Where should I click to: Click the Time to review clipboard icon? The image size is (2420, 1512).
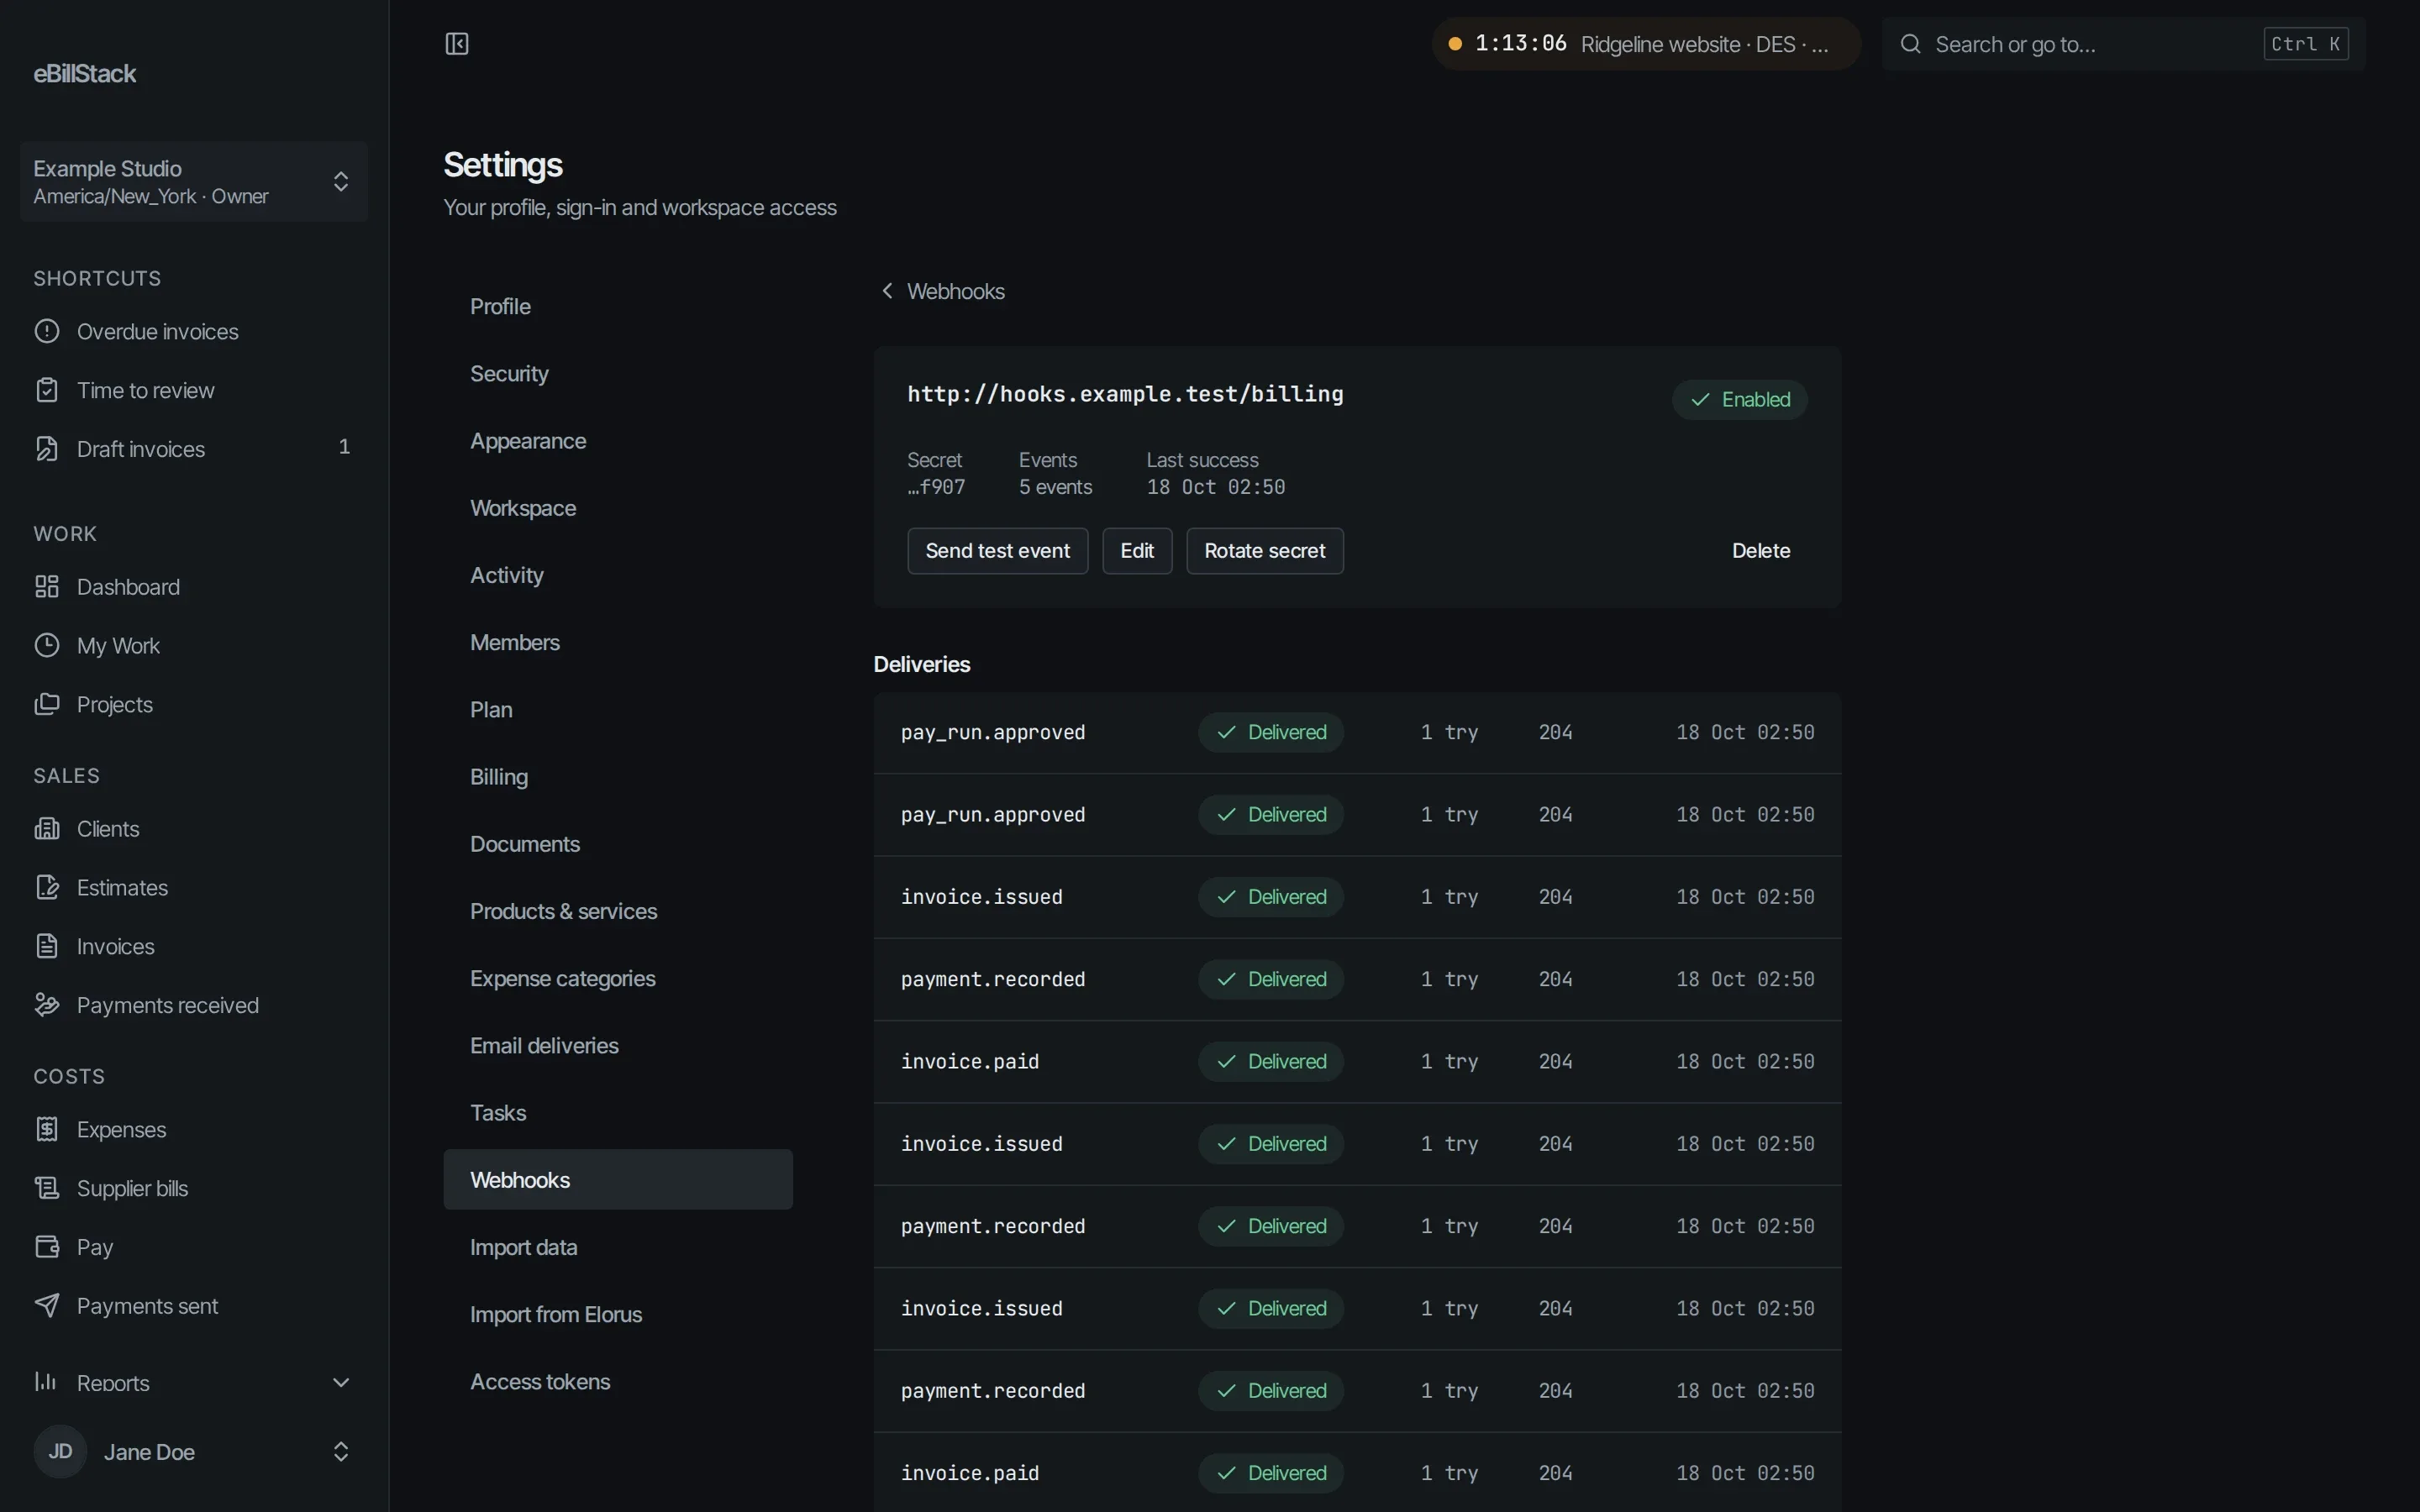pyautogui.click(x=47, y=390)
